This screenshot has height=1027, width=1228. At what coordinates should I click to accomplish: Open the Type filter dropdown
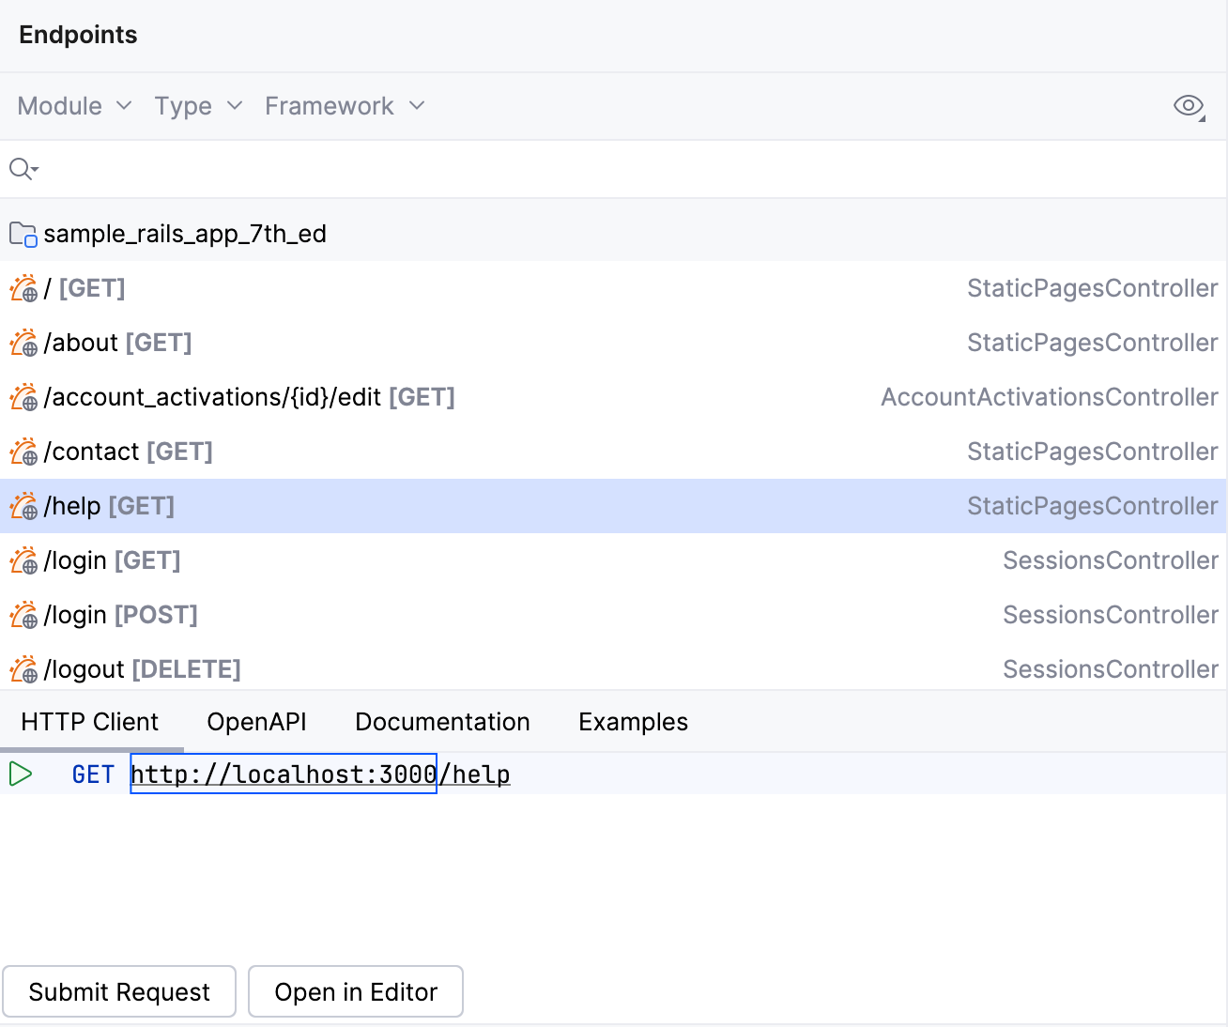(x=197, y=106)
